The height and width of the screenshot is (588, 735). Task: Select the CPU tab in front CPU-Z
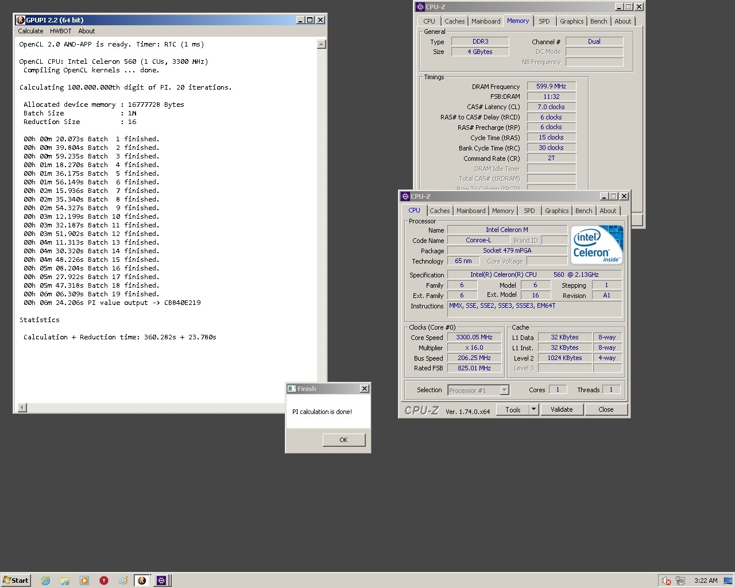(414, 210)
